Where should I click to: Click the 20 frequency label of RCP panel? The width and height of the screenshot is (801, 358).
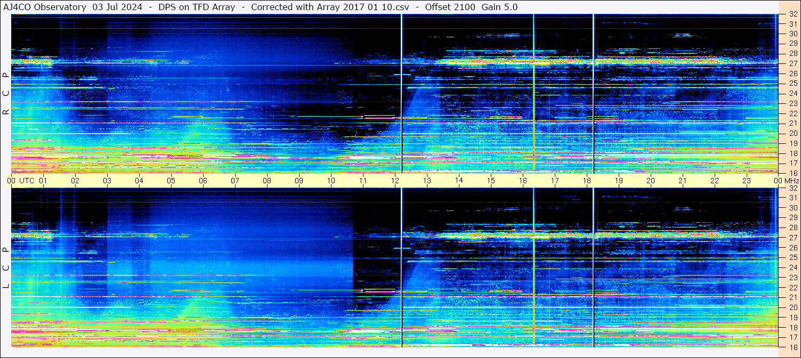(x=792, y=133)
